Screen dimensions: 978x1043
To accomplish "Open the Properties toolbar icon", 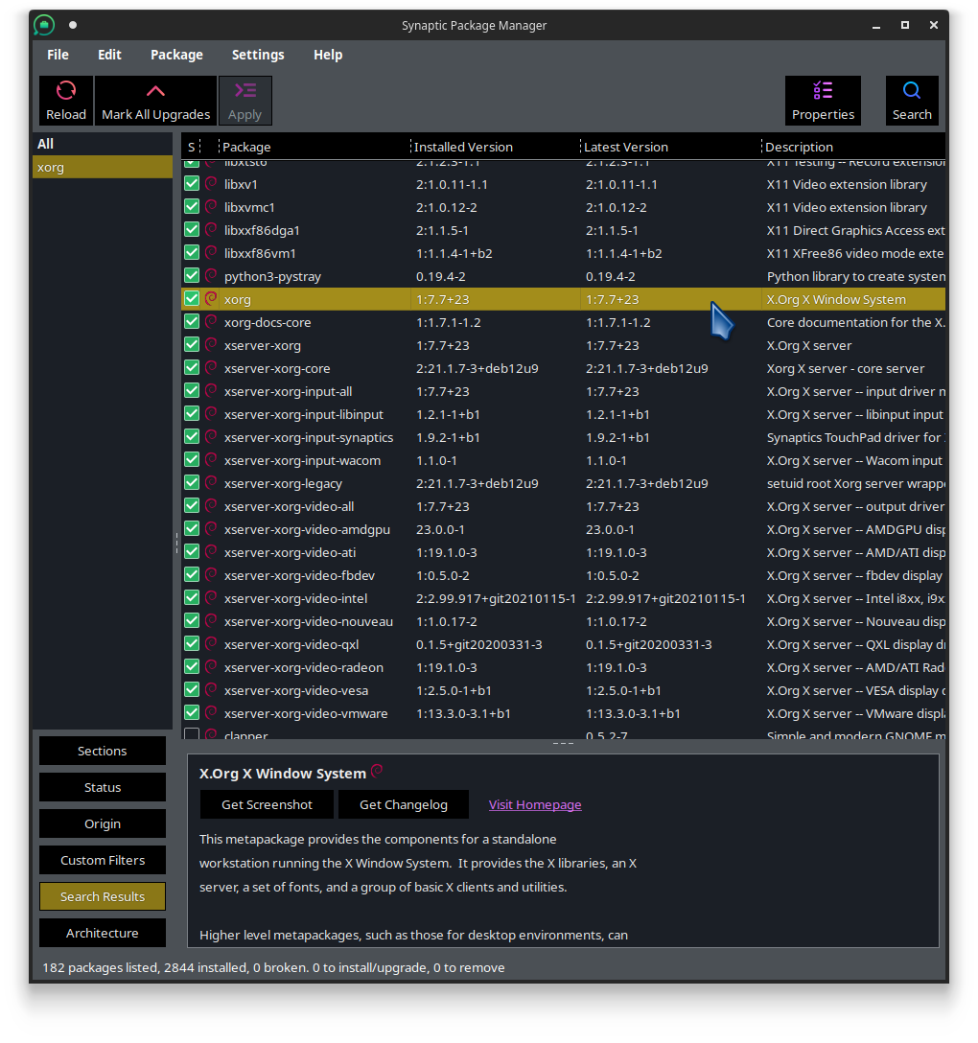I will (823, 90).
